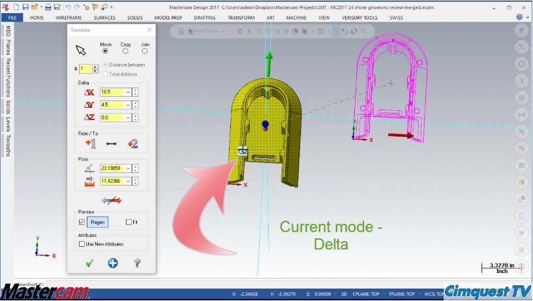Select Total distance radio option
The image size is (533, 301).
click(106, 74)
